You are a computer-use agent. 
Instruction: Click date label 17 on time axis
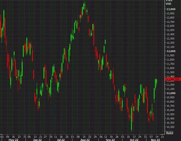(134, 137)
